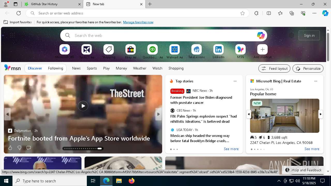
Task: Open Firefox from the taskbar
Action: [x=132, y=181]
